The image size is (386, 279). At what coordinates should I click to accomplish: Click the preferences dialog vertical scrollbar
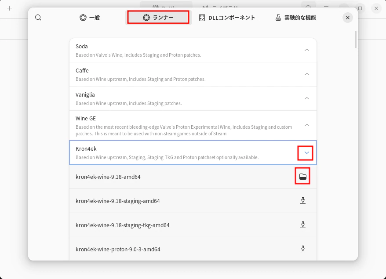pyautogui.click(x=355, y=40)
